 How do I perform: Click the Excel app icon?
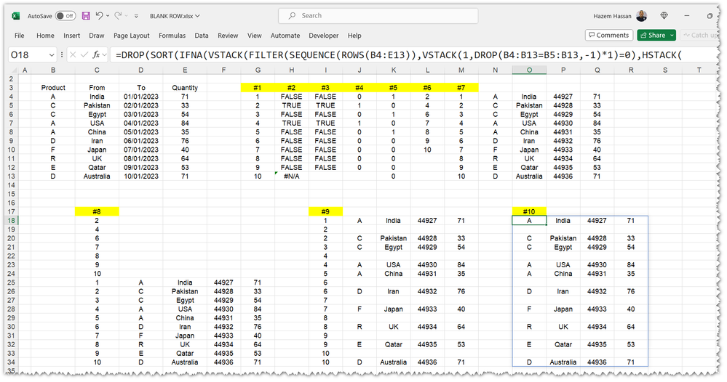pyautogui.click(x=15, y=16)
